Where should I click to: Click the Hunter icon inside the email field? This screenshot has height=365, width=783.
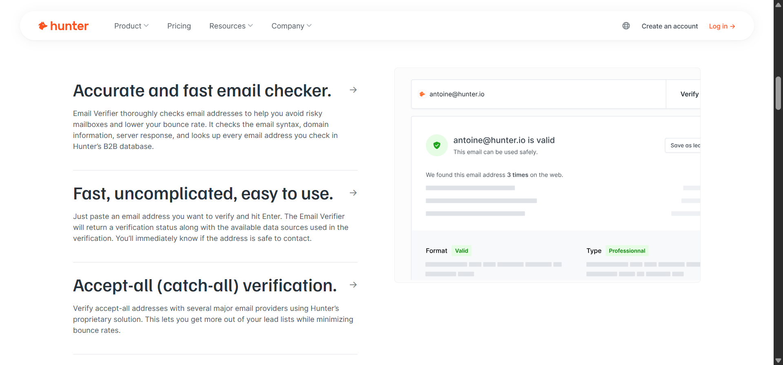click(422, 94)
